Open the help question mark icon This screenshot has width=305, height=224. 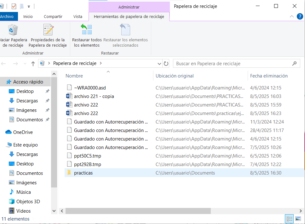(x=300, y=17)
